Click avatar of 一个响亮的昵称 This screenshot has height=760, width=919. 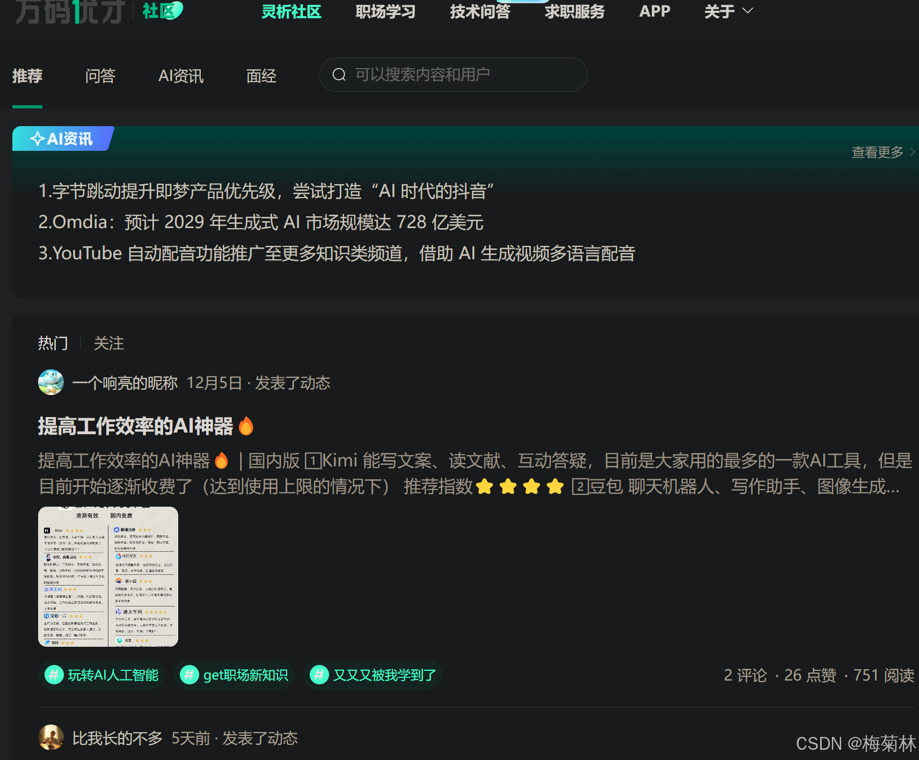pos(51,383)
